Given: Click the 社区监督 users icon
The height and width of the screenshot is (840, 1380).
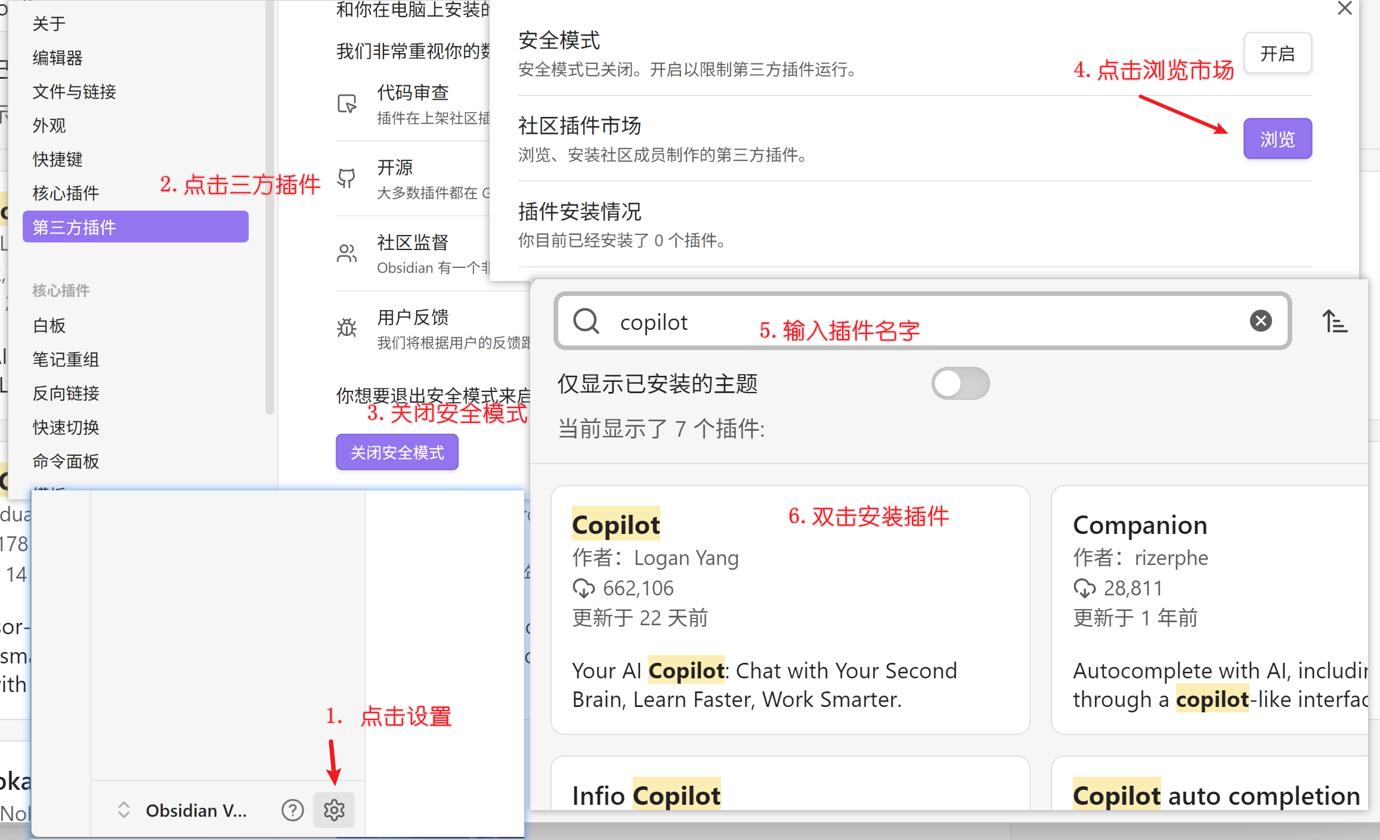Looking at the screenshot, I should click(347, 253).
